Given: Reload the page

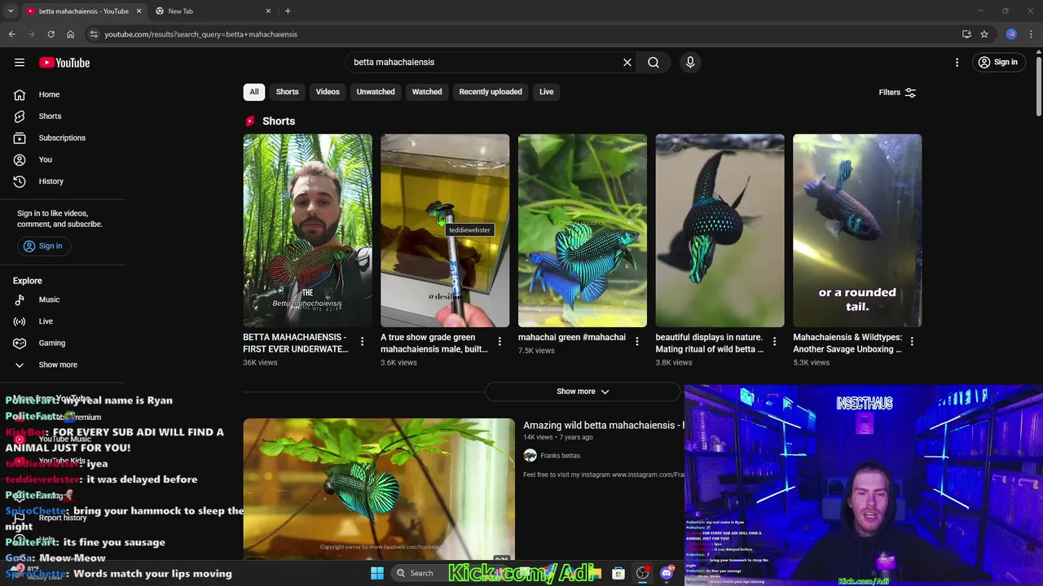Looking at the screenshot, I should point(51,34).
